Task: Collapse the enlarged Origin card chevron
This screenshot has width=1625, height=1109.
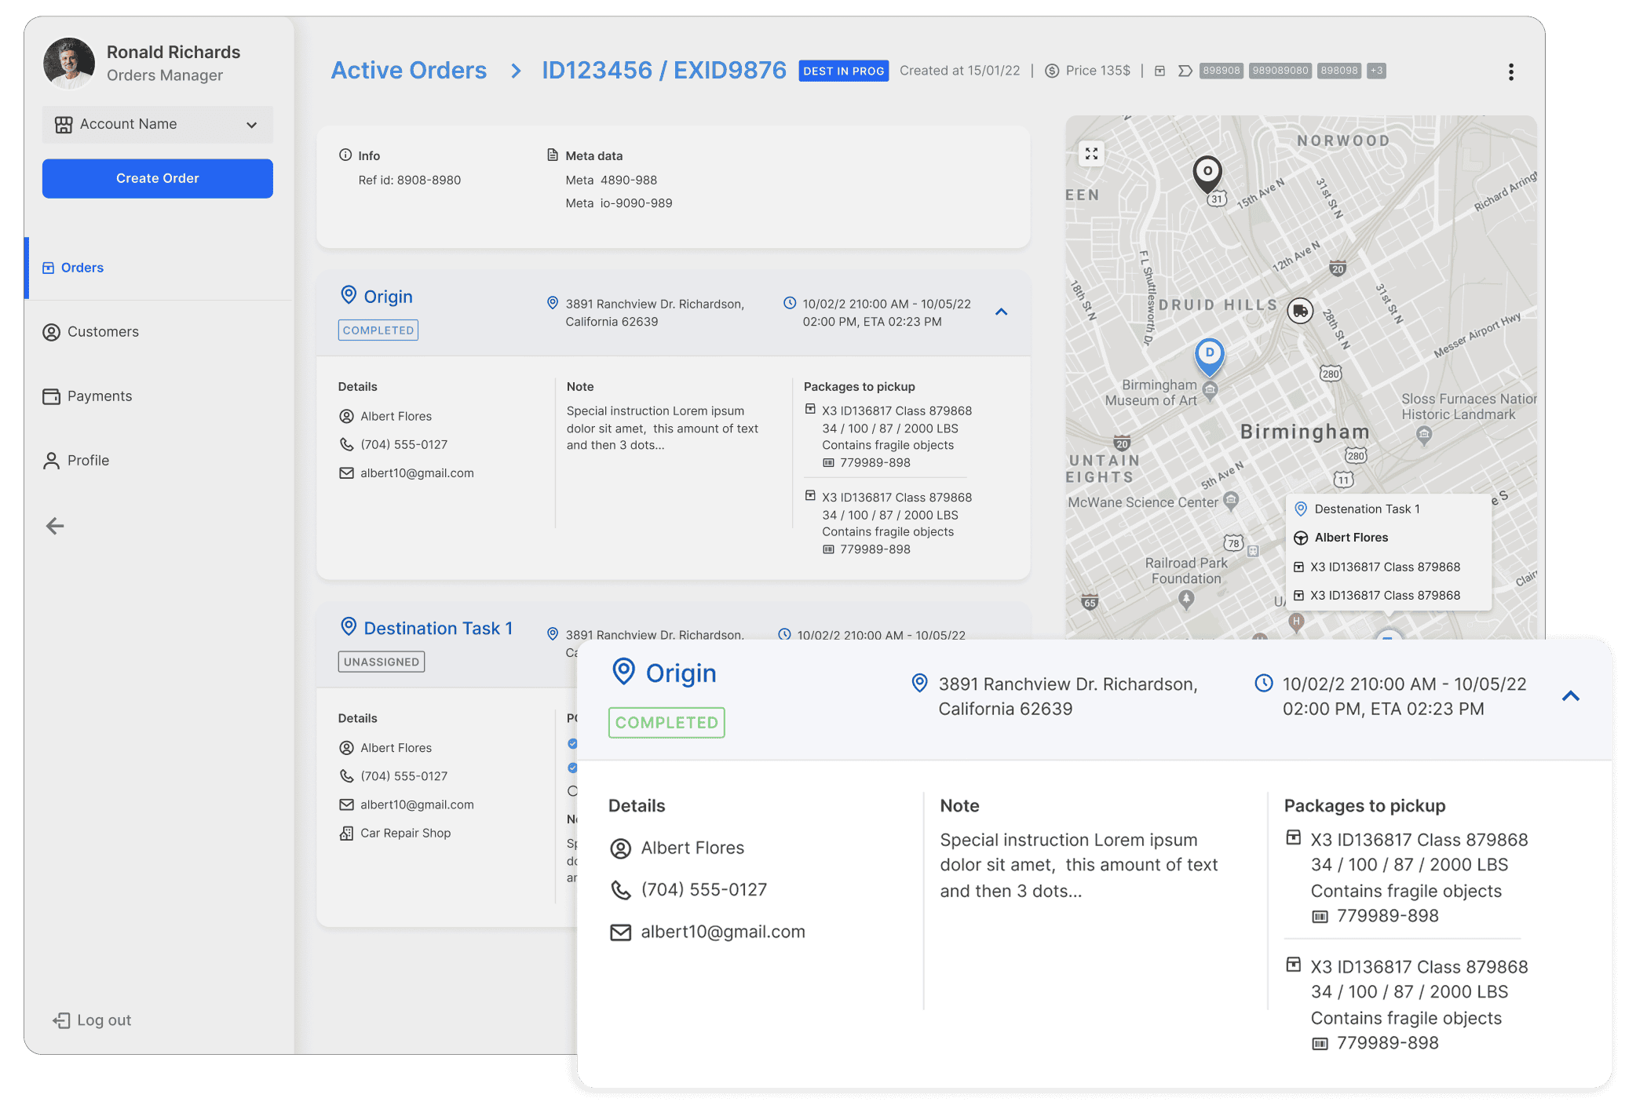Action: (1571, 695)
